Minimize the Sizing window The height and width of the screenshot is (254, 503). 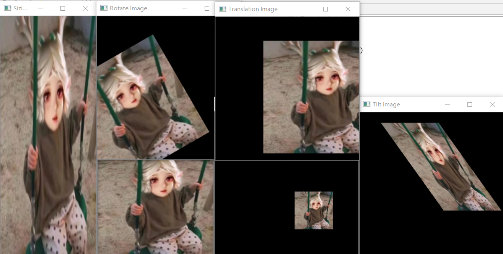pyautogui.click(x=41, y=8)
